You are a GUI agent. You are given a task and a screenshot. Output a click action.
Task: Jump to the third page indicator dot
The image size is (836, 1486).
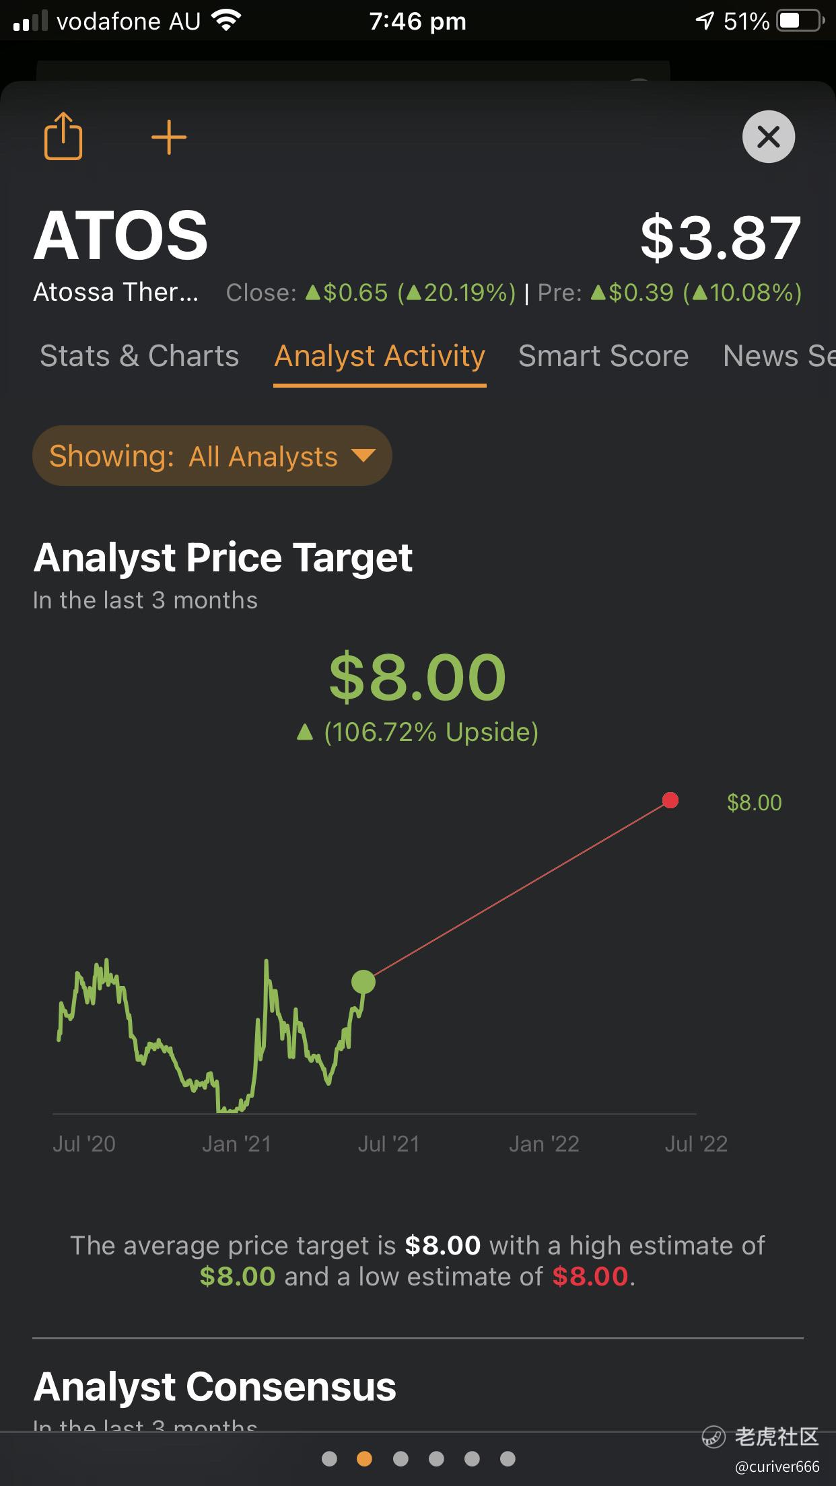click(x=400, y=1458)
